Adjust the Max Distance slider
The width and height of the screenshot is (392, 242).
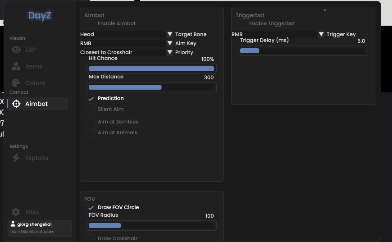click(151, 87)
